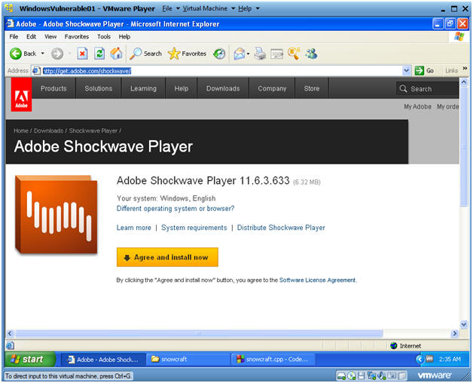Screen dimensions: 473x383
Task: Click the Adobe red logo
Action: point(21,94)
